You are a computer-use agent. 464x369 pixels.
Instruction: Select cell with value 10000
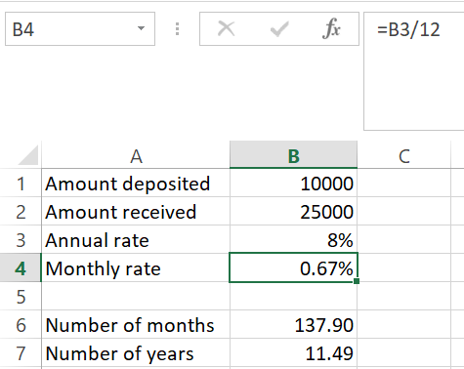coord(293,183)
